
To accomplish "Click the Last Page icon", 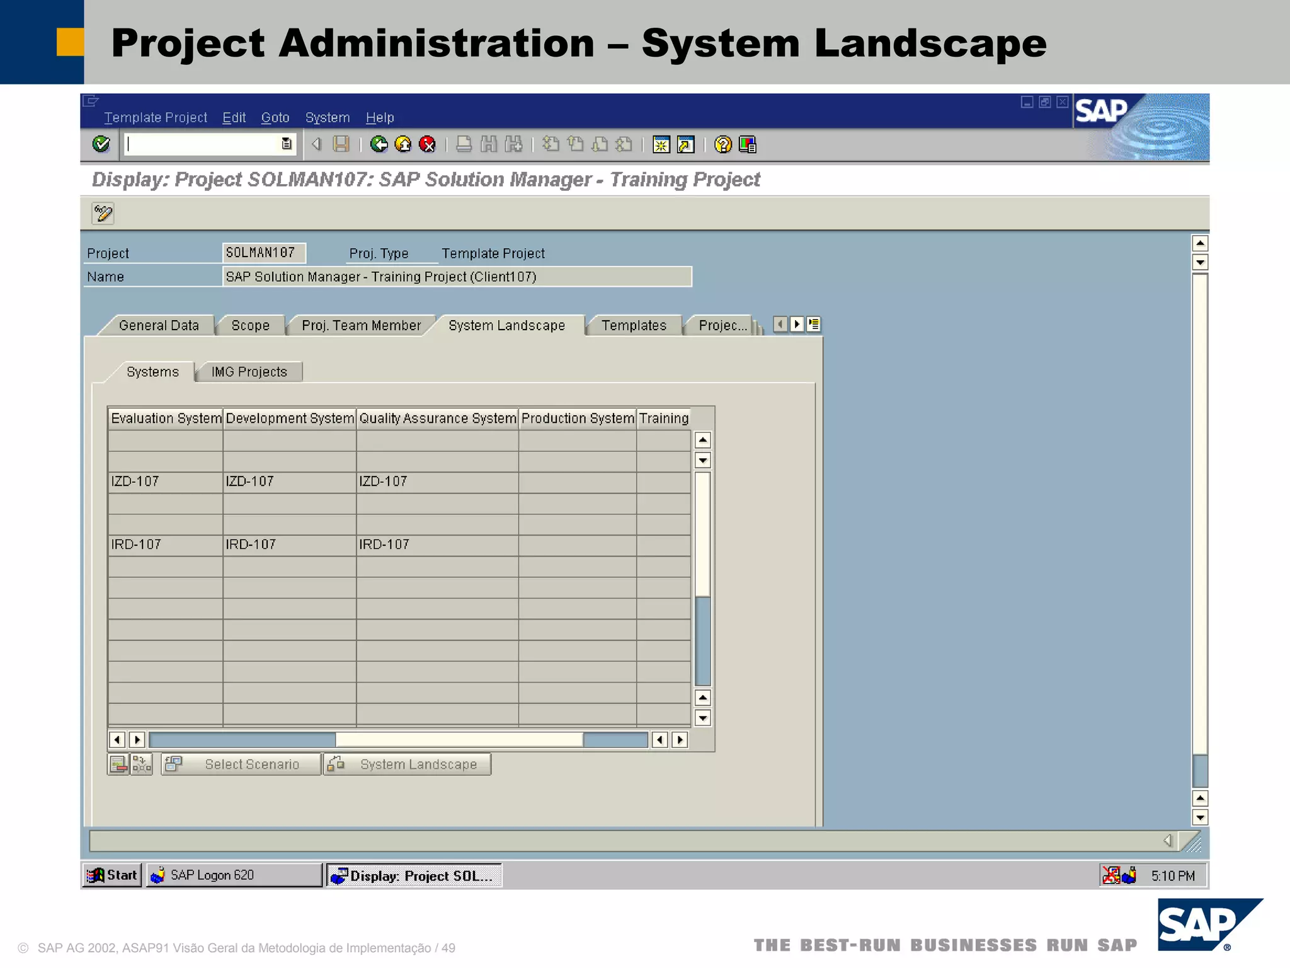I will [x=624, y=144].
